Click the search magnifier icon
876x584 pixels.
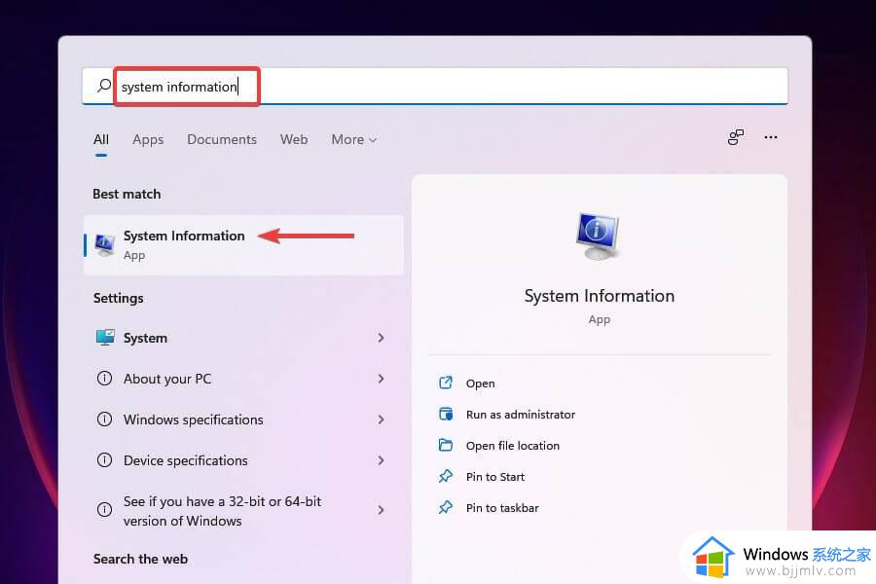104,86
